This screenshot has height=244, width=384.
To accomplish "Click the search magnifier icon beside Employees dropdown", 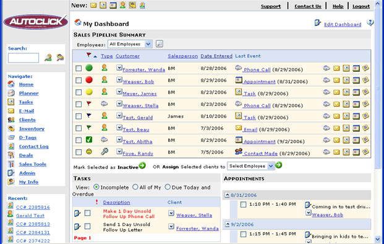I will coord(160,44).
